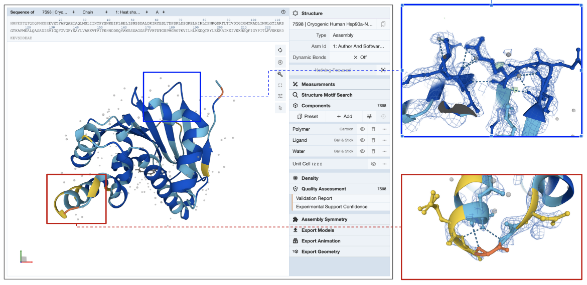This screenshot has height=285, width=587.
Task: Toggle the expanded viewport icon
Action: (x=280, y=85)
